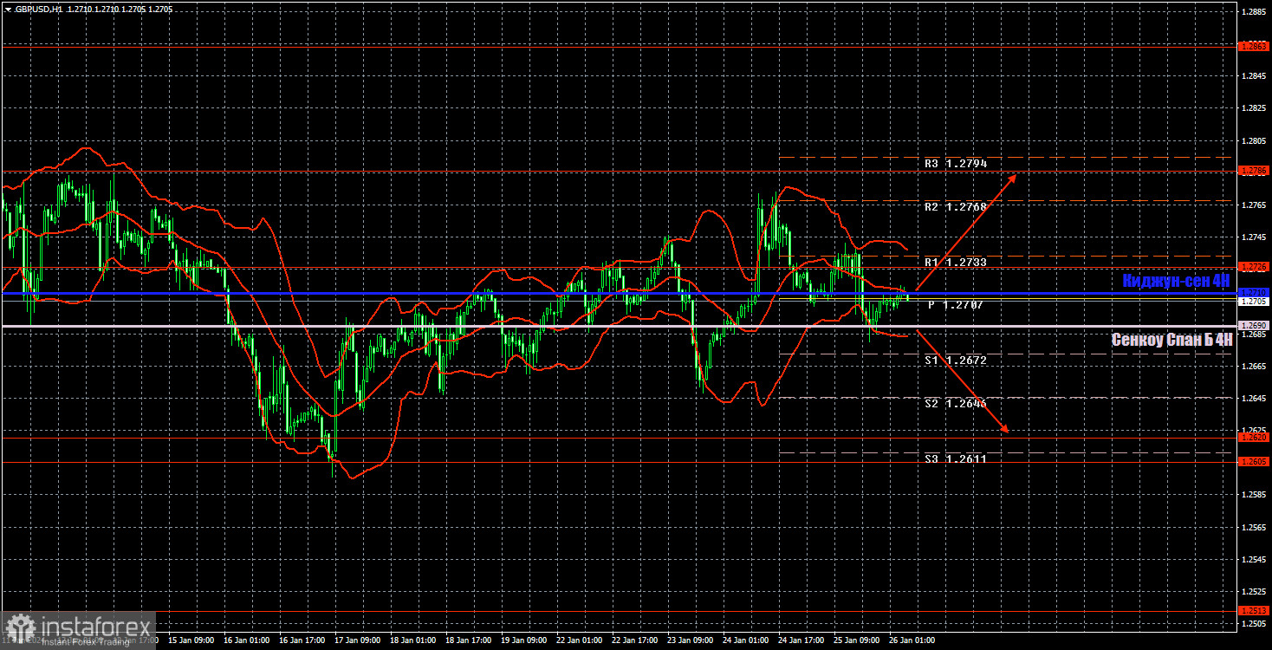Click the 1.2545 price axis value
The height and width of the screenshot is (650, 1272).
coord(1254,559)
